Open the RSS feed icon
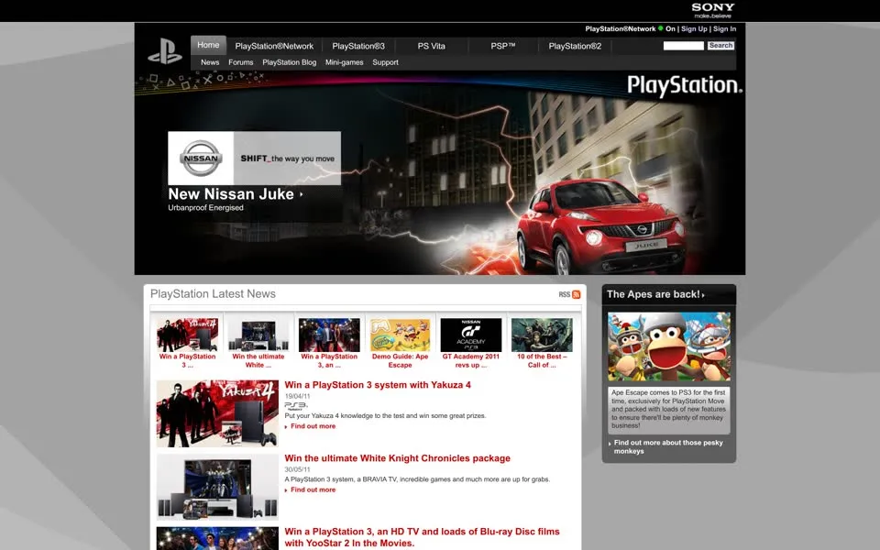 coord(576,294)
